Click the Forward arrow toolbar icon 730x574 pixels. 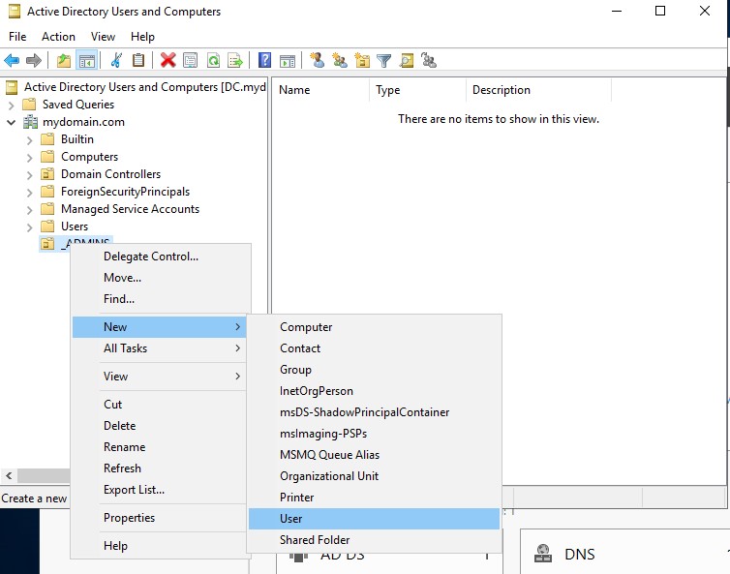pyautogui.click(x=34, y=61)
